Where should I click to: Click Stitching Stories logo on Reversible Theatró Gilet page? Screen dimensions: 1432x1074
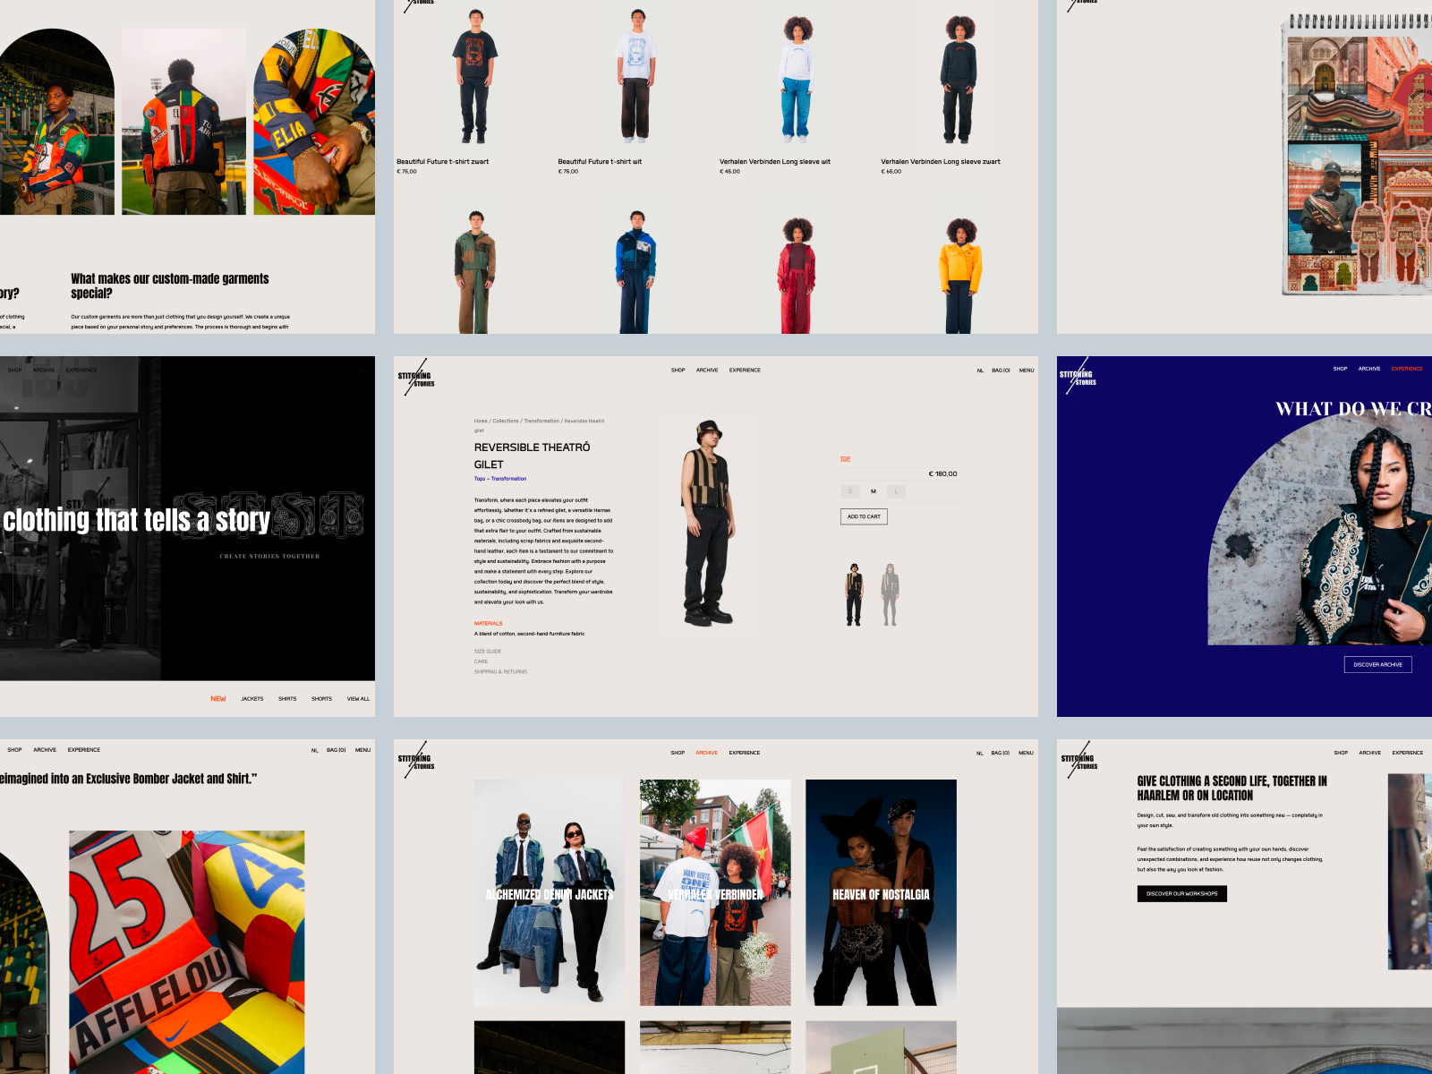tap(416, 379)
